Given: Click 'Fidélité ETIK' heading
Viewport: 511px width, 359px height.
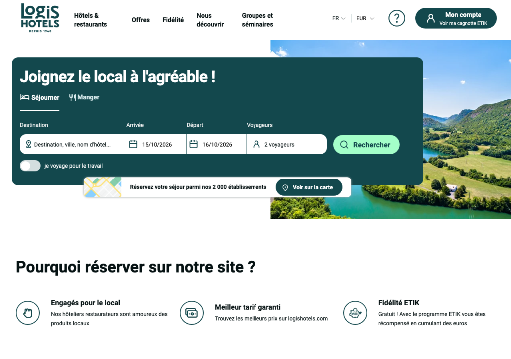Looking at the screenshot, I should coord(399,303).
